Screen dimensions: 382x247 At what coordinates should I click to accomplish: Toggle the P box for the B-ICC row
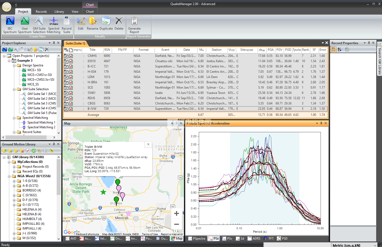pos(66,67)
